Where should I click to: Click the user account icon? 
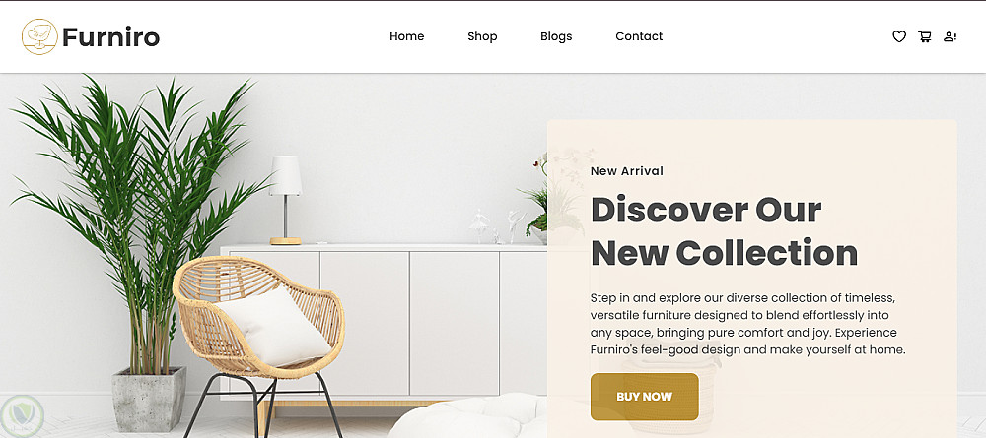tap(950, 37)
